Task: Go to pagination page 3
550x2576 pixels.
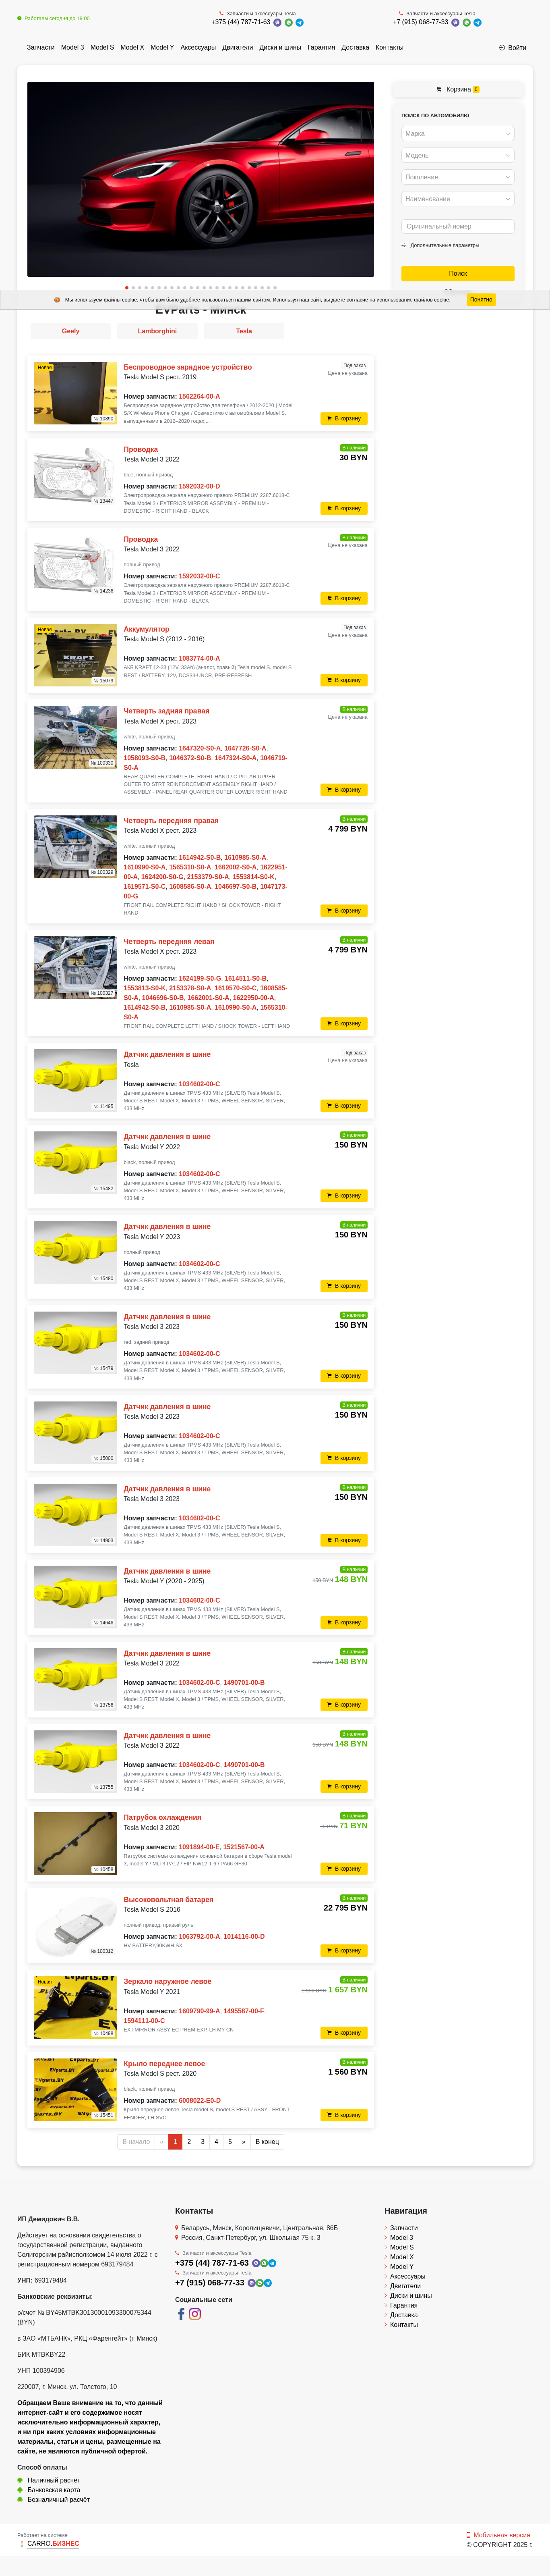Action: pos(203,2141)
